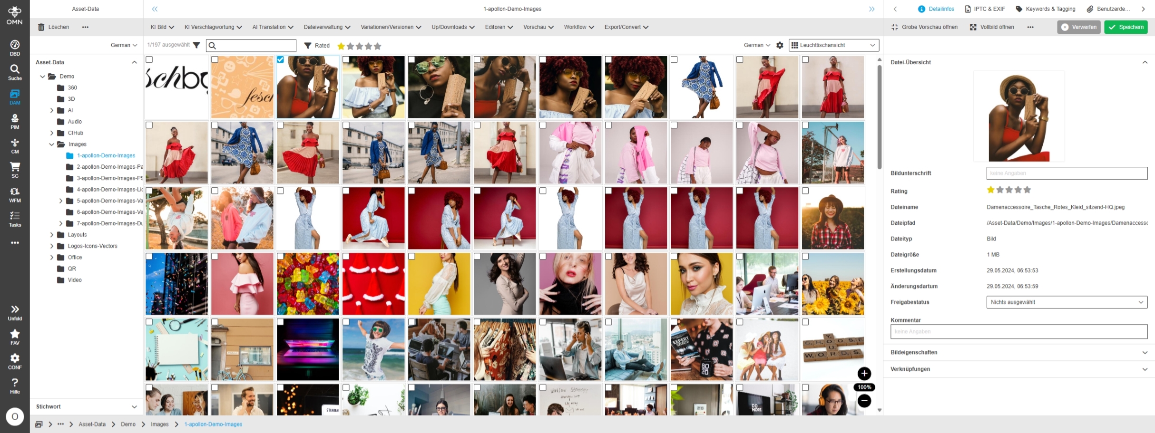Open the SC shopping cart icon

pos(15,170)
